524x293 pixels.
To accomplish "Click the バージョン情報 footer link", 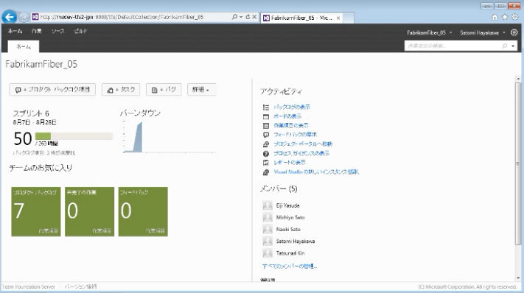I will (80, 286).
